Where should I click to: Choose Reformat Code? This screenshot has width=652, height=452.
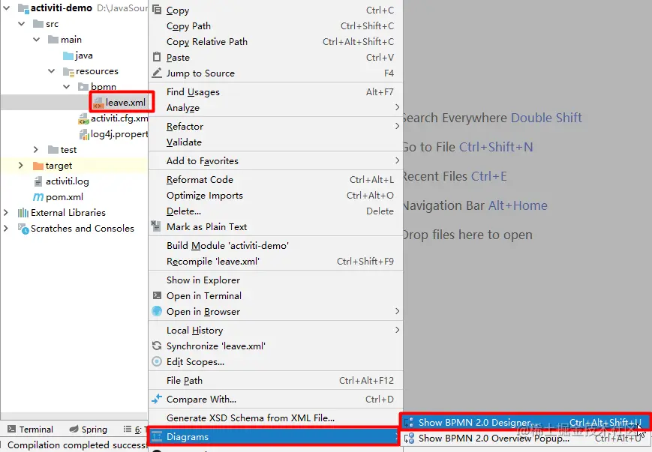click(x=275, y=179)
